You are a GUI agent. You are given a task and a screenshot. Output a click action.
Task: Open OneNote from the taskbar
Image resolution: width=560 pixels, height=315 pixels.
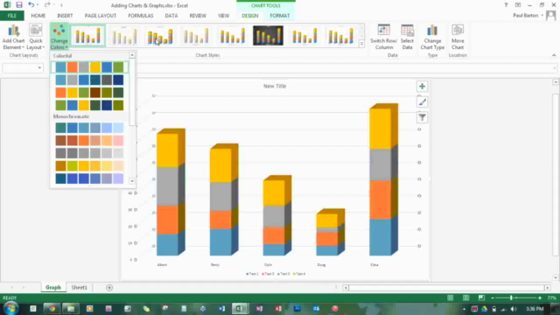pyautogui.click(x=260, y=309)
